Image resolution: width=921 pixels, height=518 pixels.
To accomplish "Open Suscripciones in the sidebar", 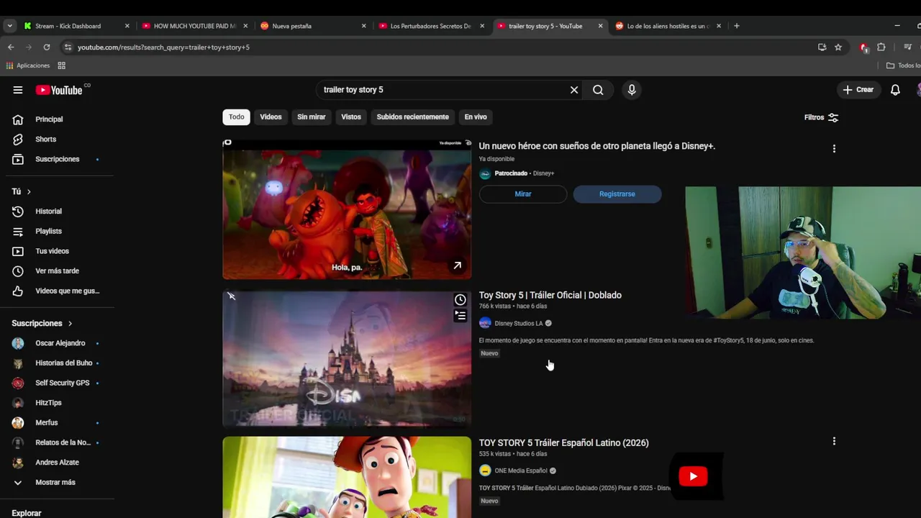I will pos(58,159).
